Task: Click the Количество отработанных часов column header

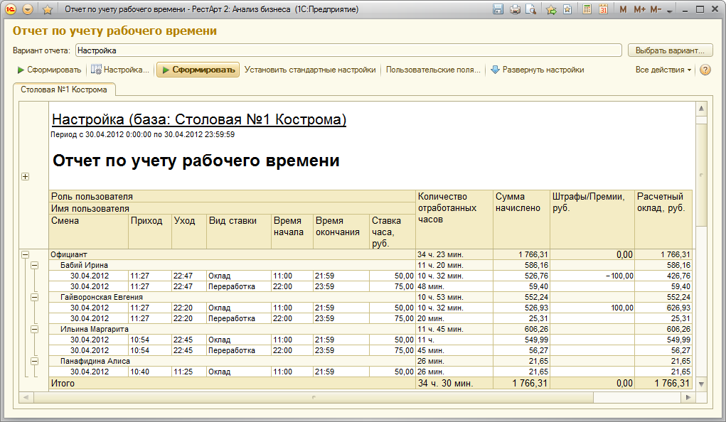Action: (454, 219)
